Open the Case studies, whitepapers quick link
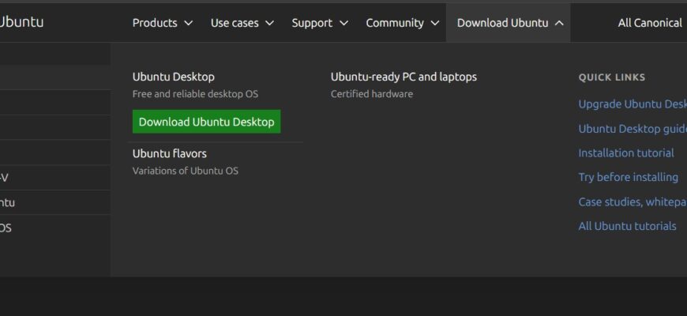The height and width of the screenshot is (316, 687). coord(633,202)
